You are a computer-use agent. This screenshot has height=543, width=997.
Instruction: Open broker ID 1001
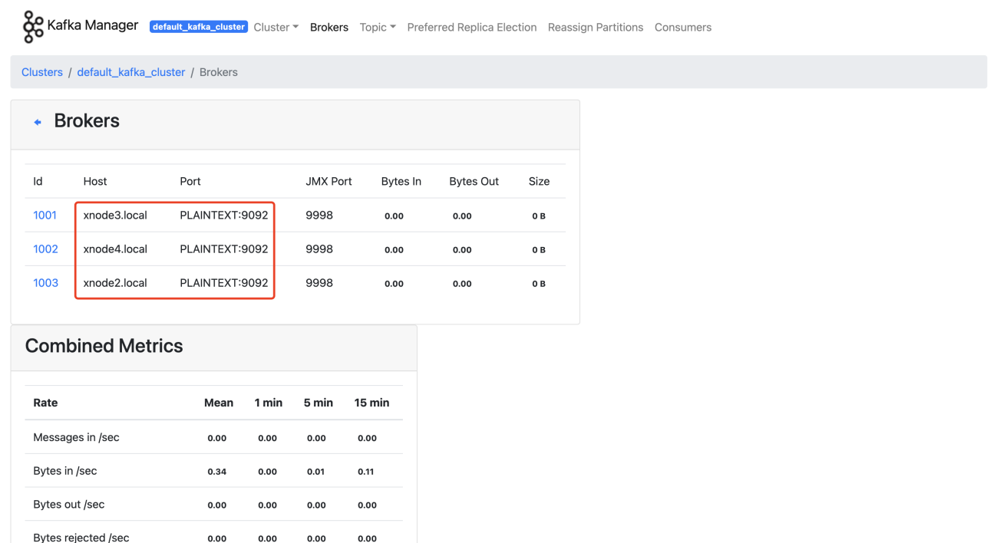(x=45, y=216)
